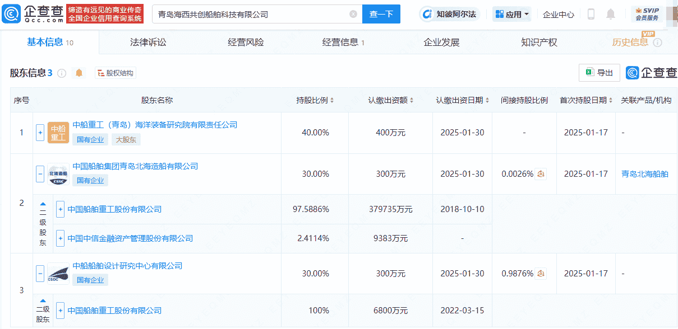Sort table by 持股比例 column
The image size is (678, 329).
tap(315, 100)
